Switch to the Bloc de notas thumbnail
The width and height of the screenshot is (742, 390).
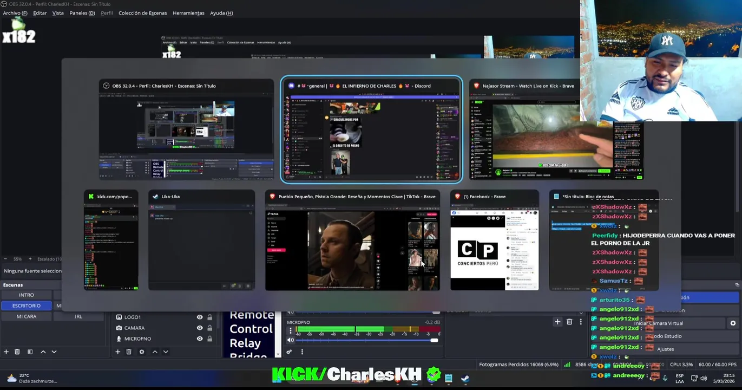click(603, 241)
